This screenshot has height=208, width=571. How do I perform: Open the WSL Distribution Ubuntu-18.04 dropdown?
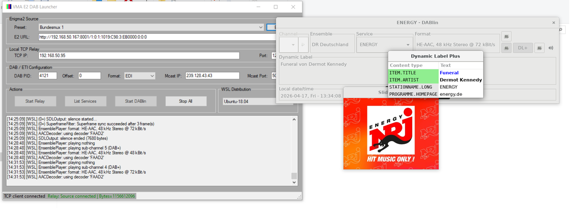pos(257,102)
